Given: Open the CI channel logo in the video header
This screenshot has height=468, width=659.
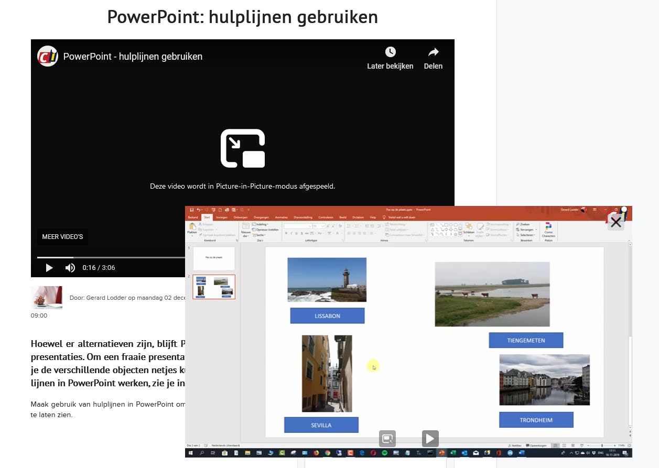Looking at the screenshot, I should click(x=48, y=56).
